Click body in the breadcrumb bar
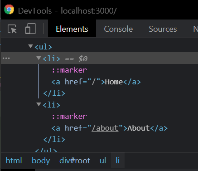This screenshot has width=198, height=171. tap(41, 161)
